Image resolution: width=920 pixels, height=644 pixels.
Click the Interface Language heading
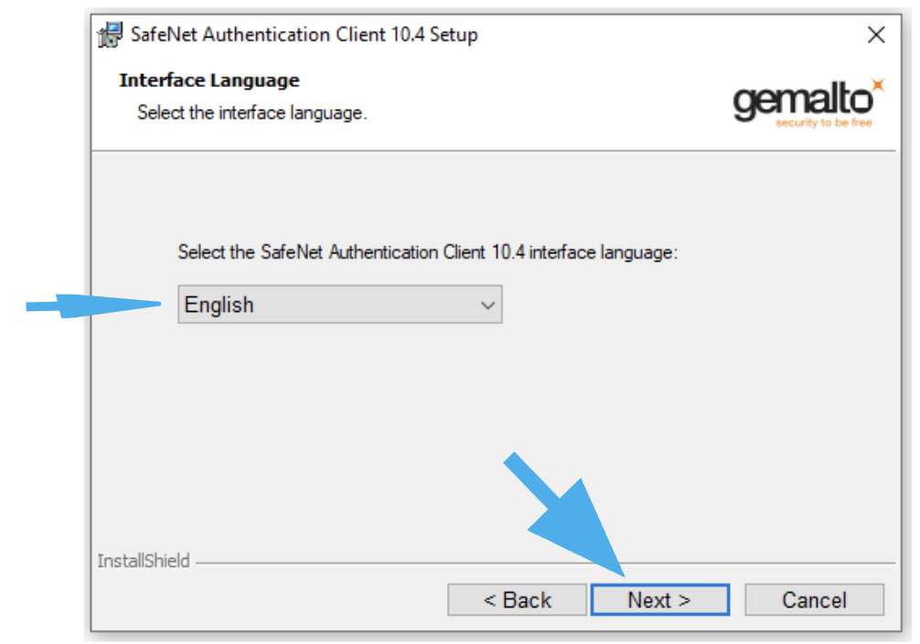click(x=209, y=80)
